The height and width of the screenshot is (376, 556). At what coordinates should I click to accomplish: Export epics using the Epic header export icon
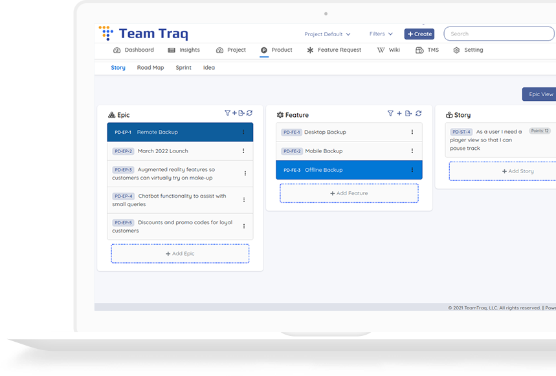[241, 113]
